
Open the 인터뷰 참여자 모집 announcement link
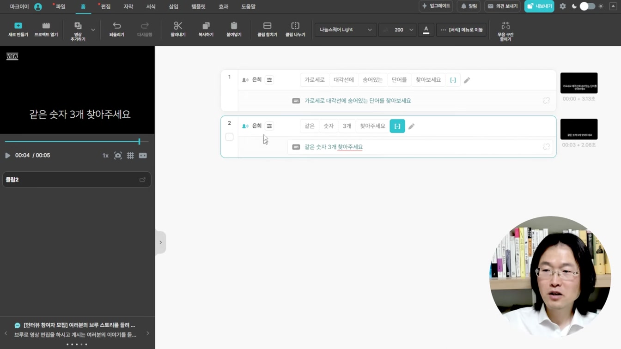point(79,325)
